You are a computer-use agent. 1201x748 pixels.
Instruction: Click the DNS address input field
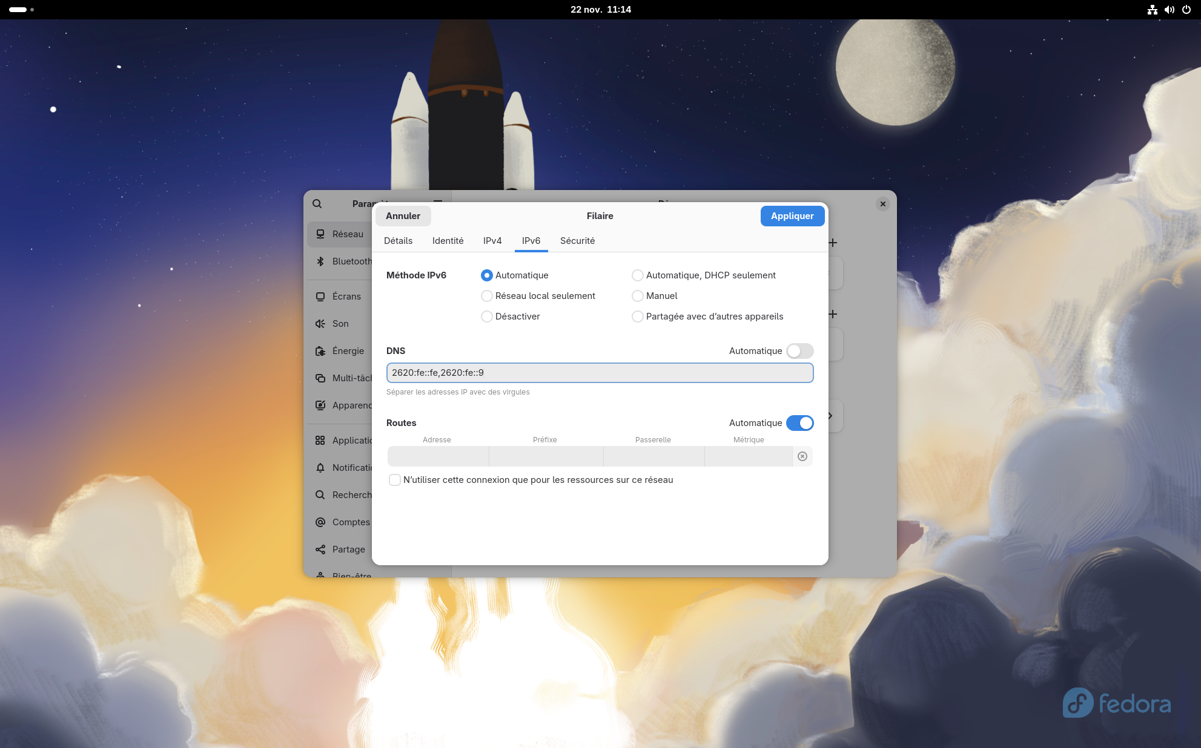(600, 373)
